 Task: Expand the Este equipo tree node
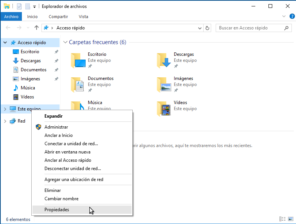(x=5, y=109)
